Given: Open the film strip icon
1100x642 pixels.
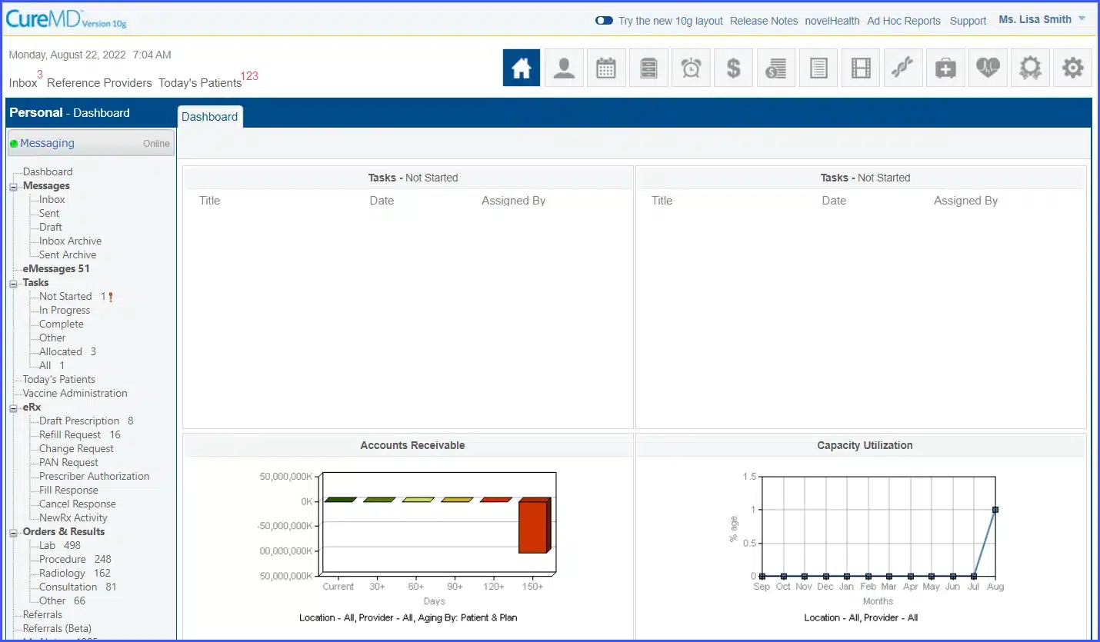Looking at the screenshot, I should pyautogui.click(x=861, y=68).
